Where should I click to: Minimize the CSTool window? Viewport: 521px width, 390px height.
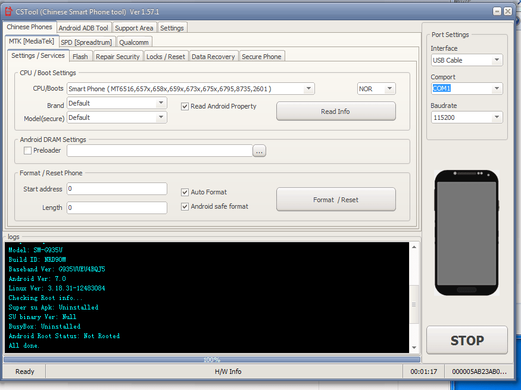[497, 11]
